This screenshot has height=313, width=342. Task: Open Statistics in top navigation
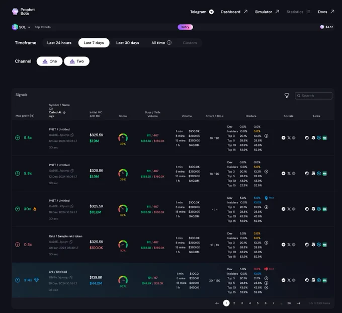tap(298, 12)
